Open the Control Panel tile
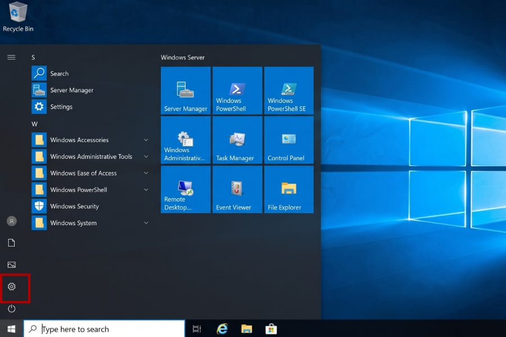Image resolution: width=506 pixels, height=337 pixels. (x=289, y=140)
